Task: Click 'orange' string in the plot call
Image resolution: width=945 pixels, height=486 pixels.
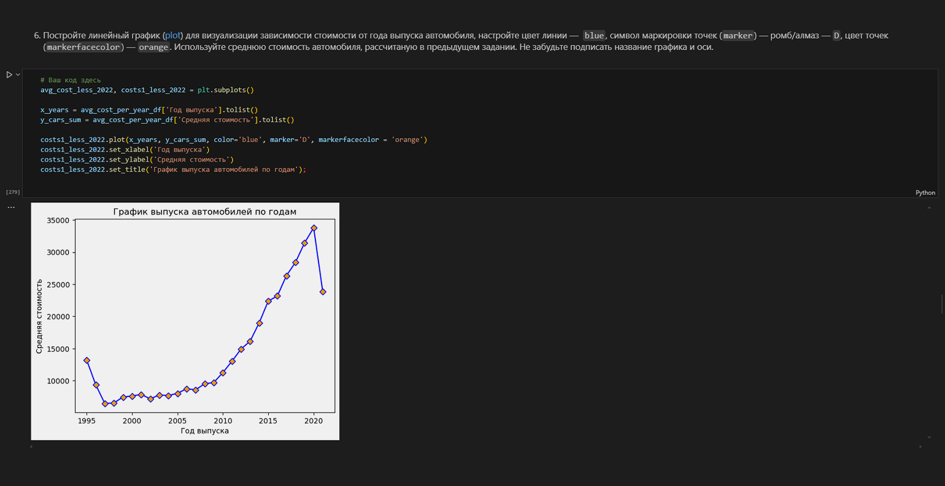Action: coord(407,140)
